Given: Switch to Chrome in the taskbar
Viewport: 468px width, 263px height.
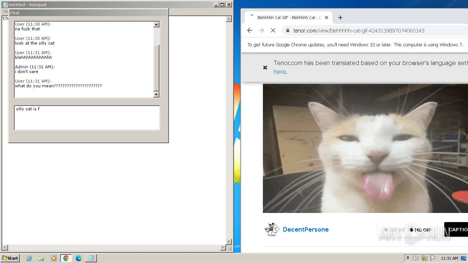Looking at the screenshot, I should [66, 258].
